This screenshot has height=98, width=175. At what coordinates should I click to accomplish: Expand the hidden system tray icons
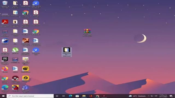point(148,96)
